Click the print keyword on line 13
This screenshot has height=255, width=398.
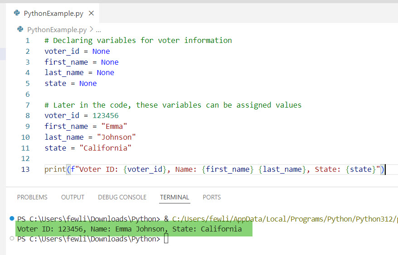pos(55,170)
